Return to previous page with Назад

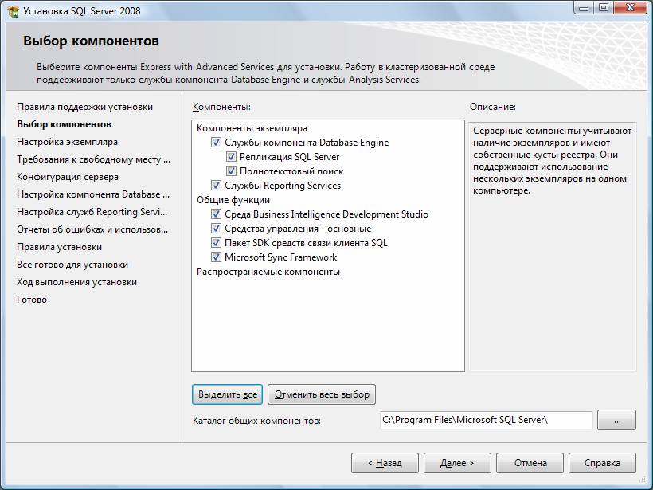(x=385, y=462)
